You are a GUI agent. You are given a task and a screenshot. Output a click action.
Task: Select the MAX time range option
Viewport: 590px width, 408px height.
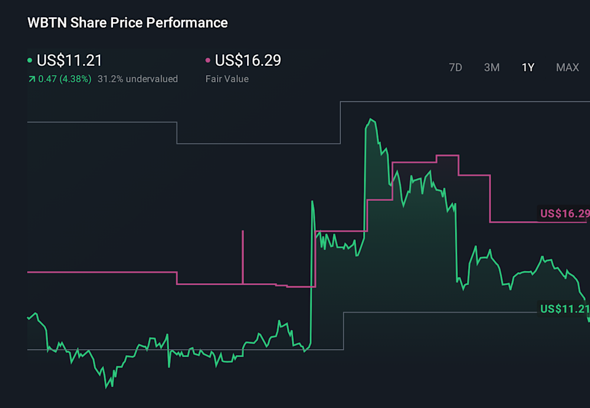(x=567, y=68)
